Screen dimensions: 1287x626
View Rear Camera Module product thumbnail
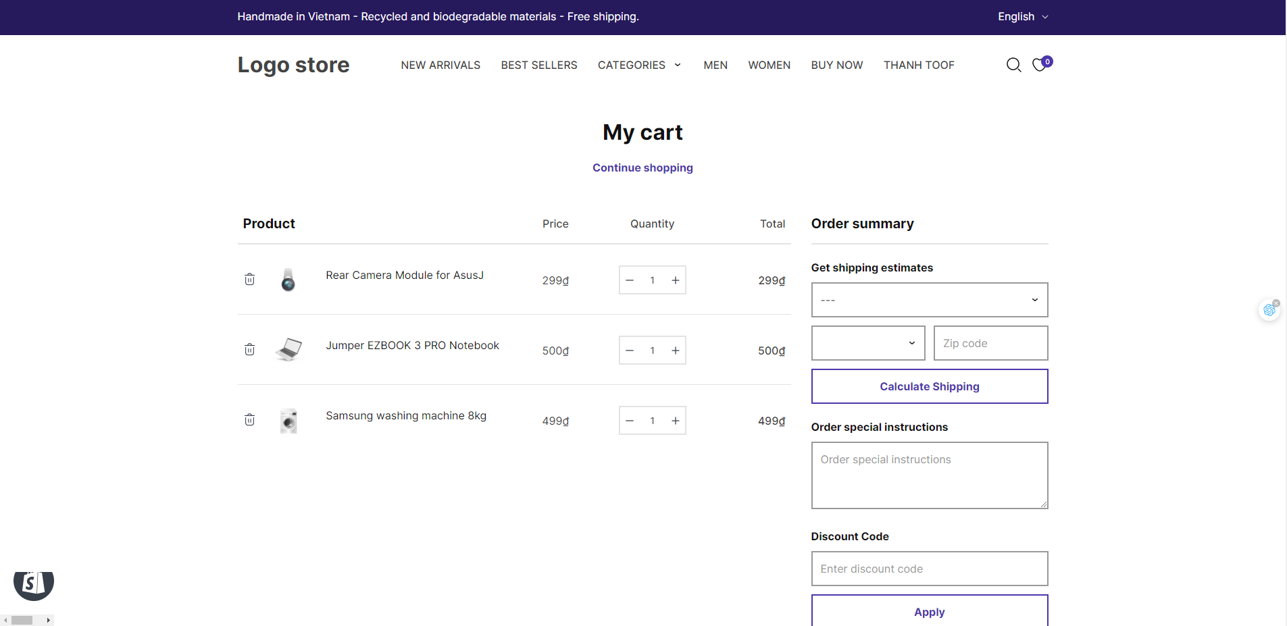[x=288, y=280]
